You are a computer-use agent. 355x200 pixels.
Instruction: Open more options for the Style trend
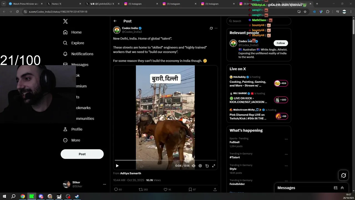(x=286, y=166)
